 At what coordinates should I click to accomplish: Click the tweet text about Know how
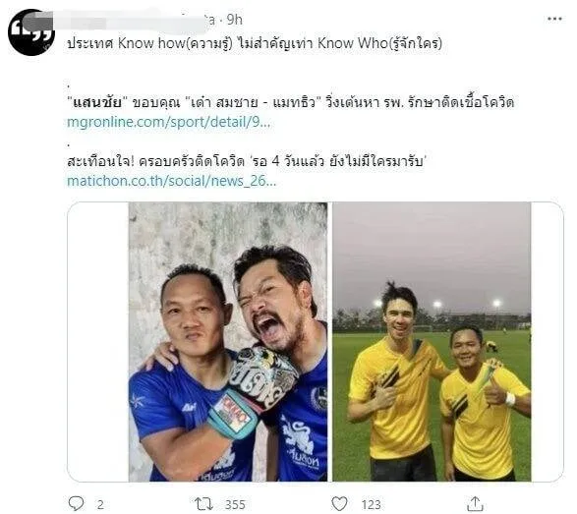pos(255,43)
